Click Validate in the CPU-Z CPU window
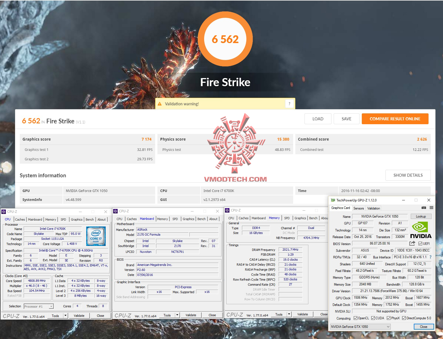This screenshot has height=339, width=443. coord(79,316)
